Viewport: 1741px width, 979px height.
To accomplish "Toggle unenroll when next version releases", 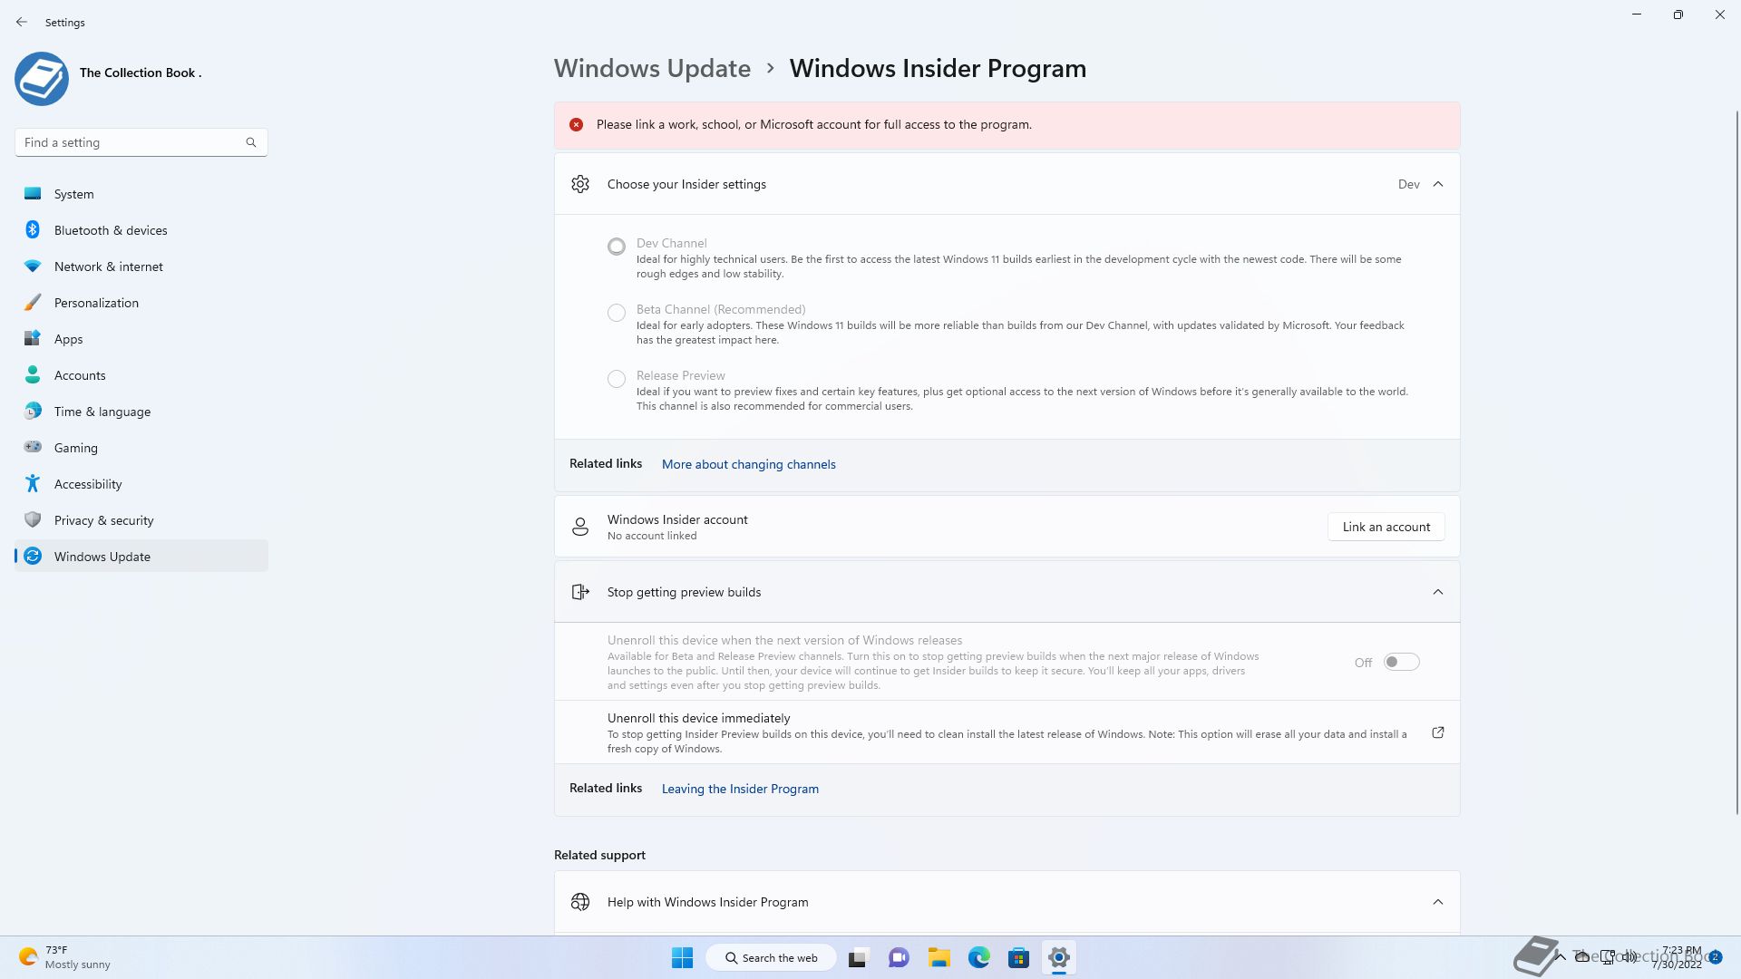I will click(x=1401, y=662).
